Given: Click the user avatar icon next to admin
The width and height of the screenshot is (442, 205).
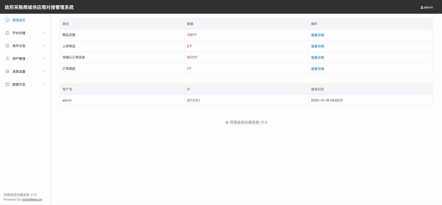Looking at the screenshot, I should pyautogui.click(x=422, y=7).
